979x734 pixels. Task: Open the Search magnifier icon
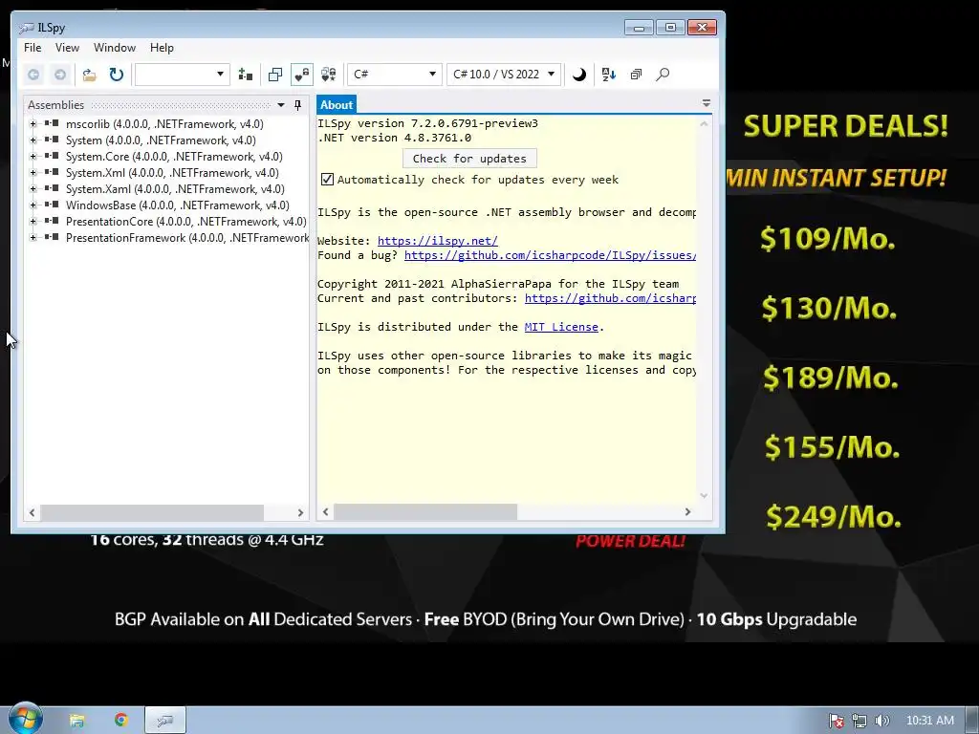point(663,75)
